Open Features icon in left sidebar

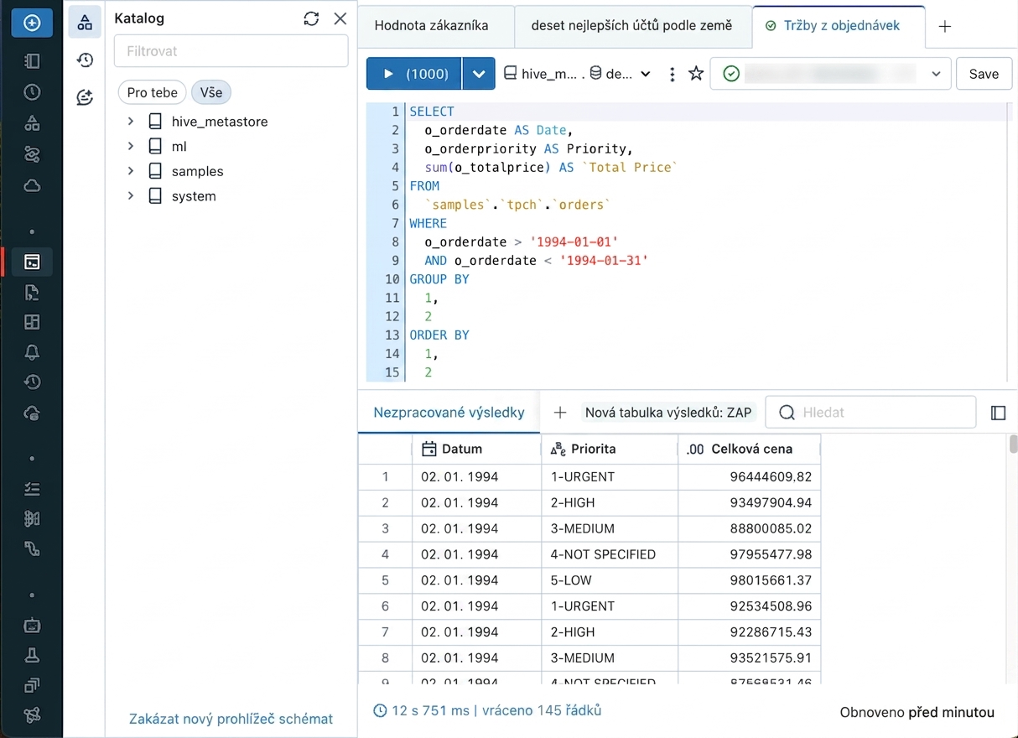pyautogui.click(x=32, y=685)
